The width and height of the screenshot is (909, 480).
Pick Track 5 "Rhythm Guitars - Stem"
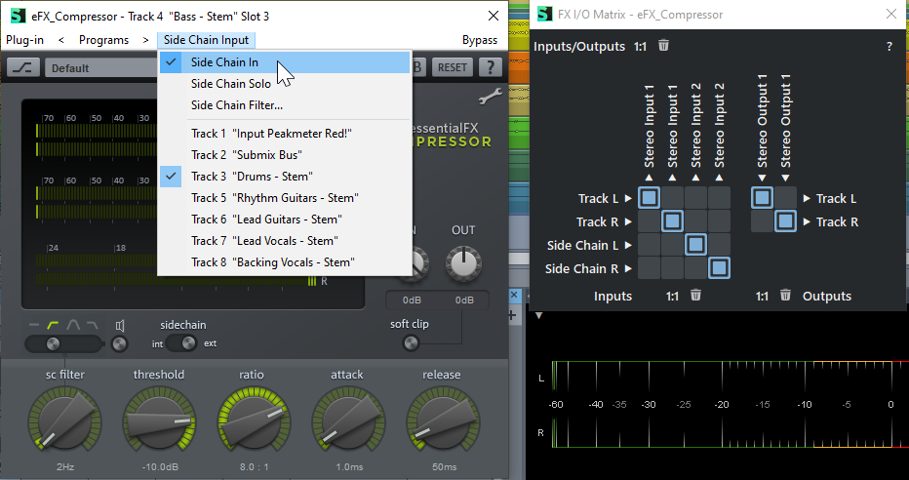[x=285, y=198]
